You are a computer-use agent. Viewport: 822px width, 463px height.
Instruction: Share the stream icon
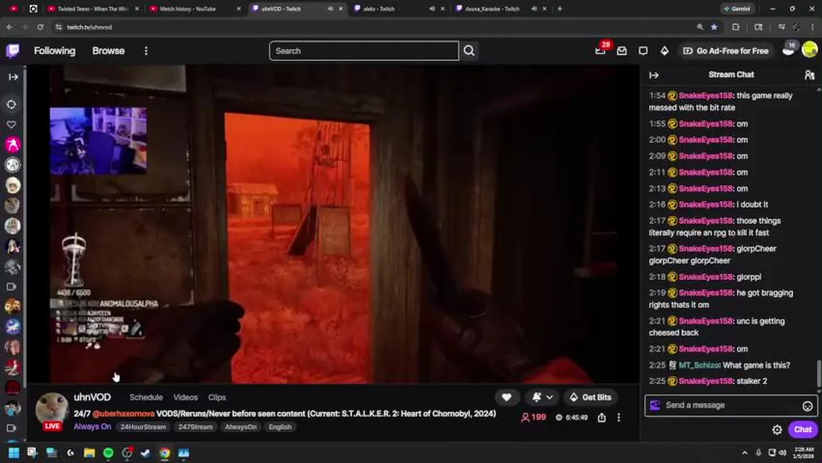601,417
